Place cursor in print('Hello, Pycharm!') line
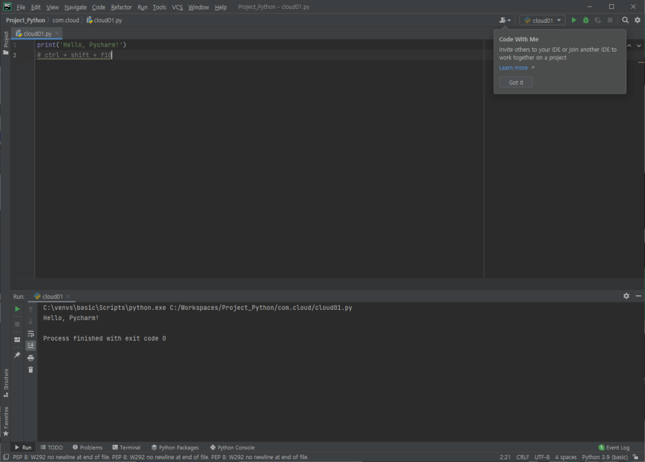 (x=81, y=45)
